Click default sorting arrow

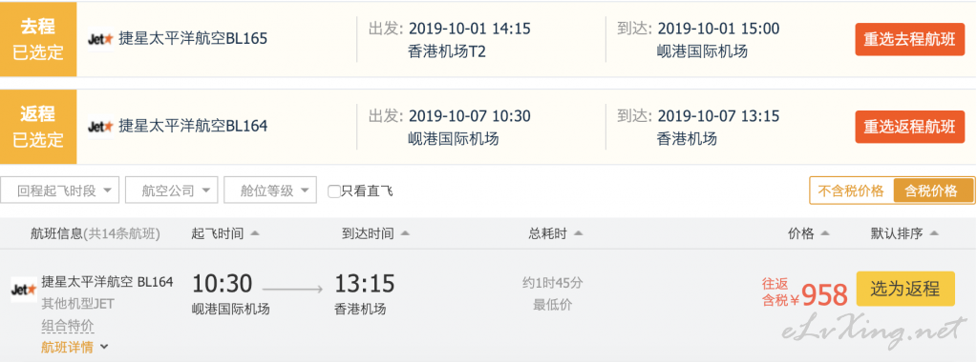(x=934, y=233)
